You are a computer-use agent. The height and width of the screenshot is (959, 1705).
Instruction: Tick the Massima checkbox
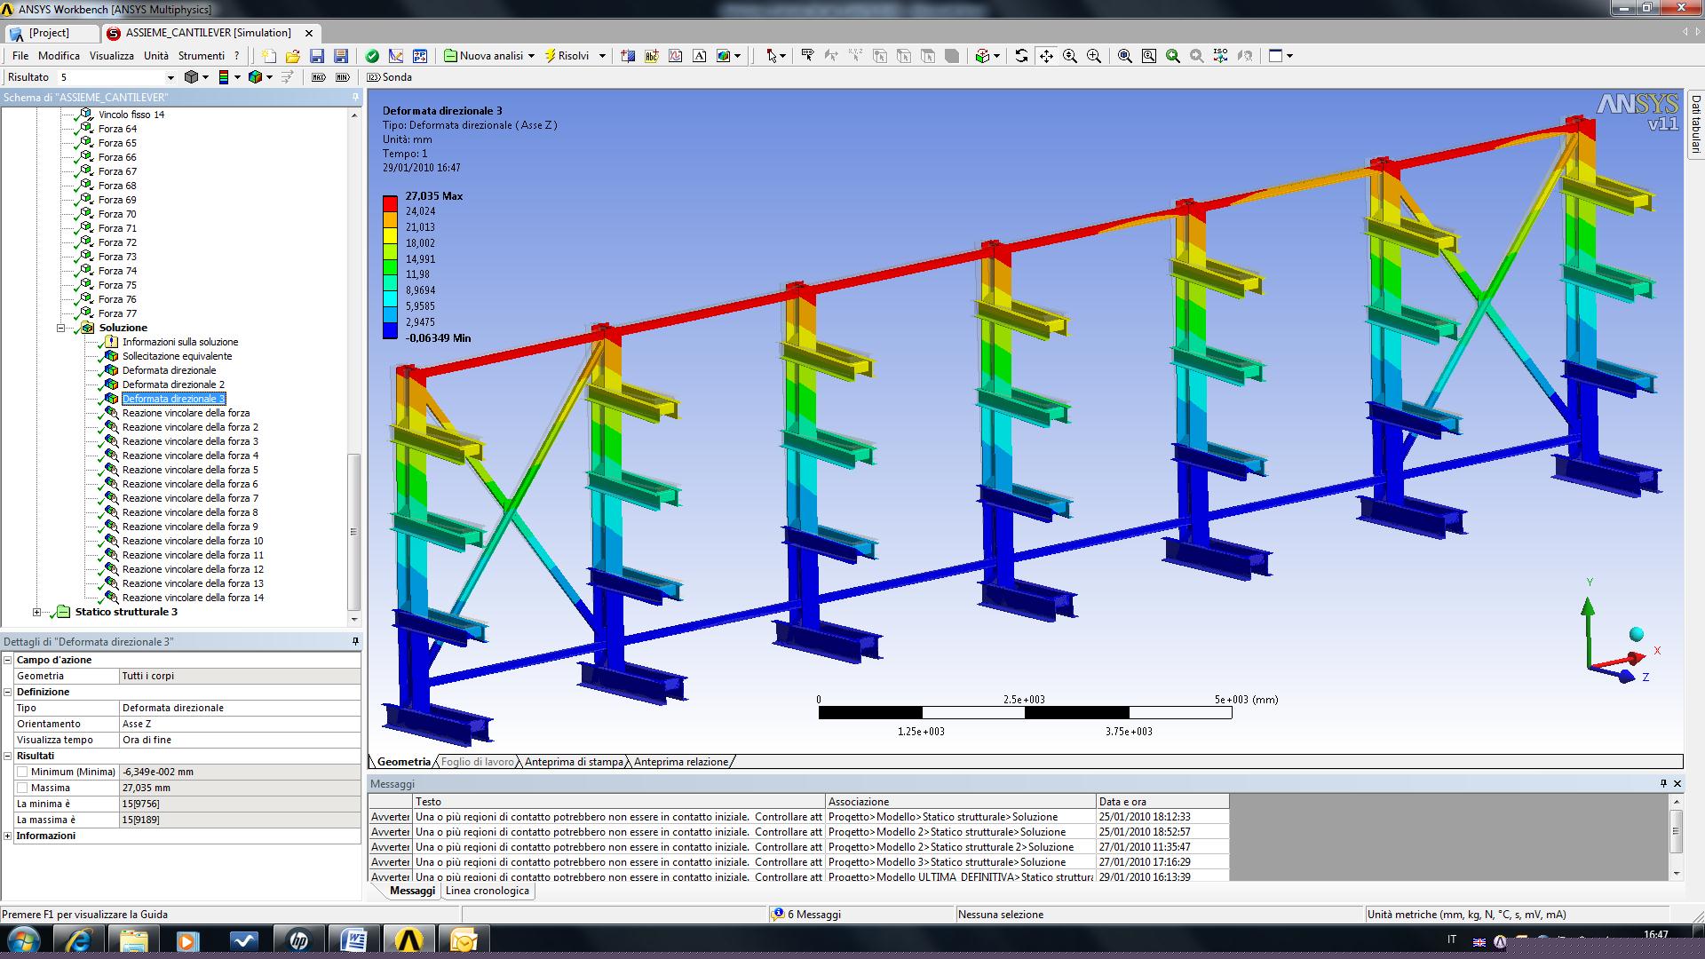point(22,788)
